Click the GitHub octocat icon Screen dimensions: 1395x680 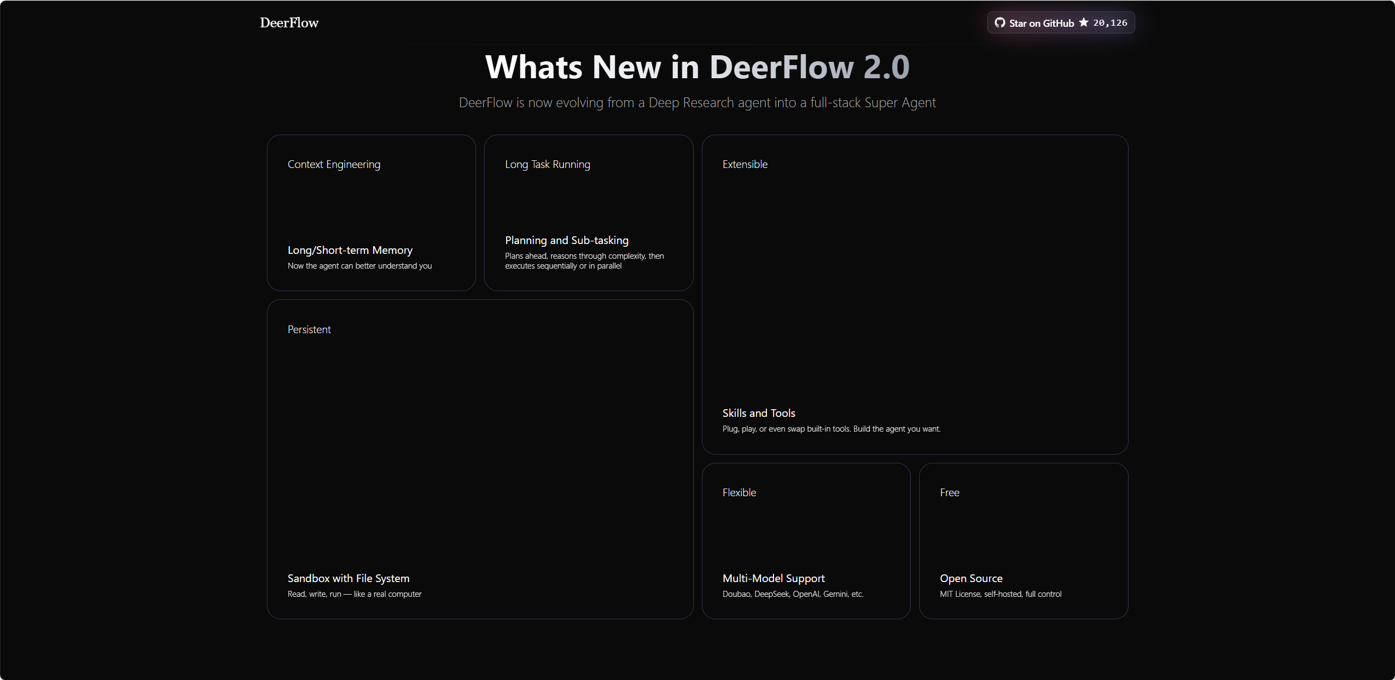click(x=999, y=22)
